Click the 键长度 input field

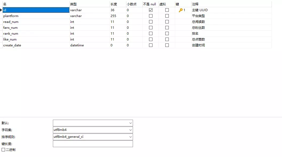93,144
